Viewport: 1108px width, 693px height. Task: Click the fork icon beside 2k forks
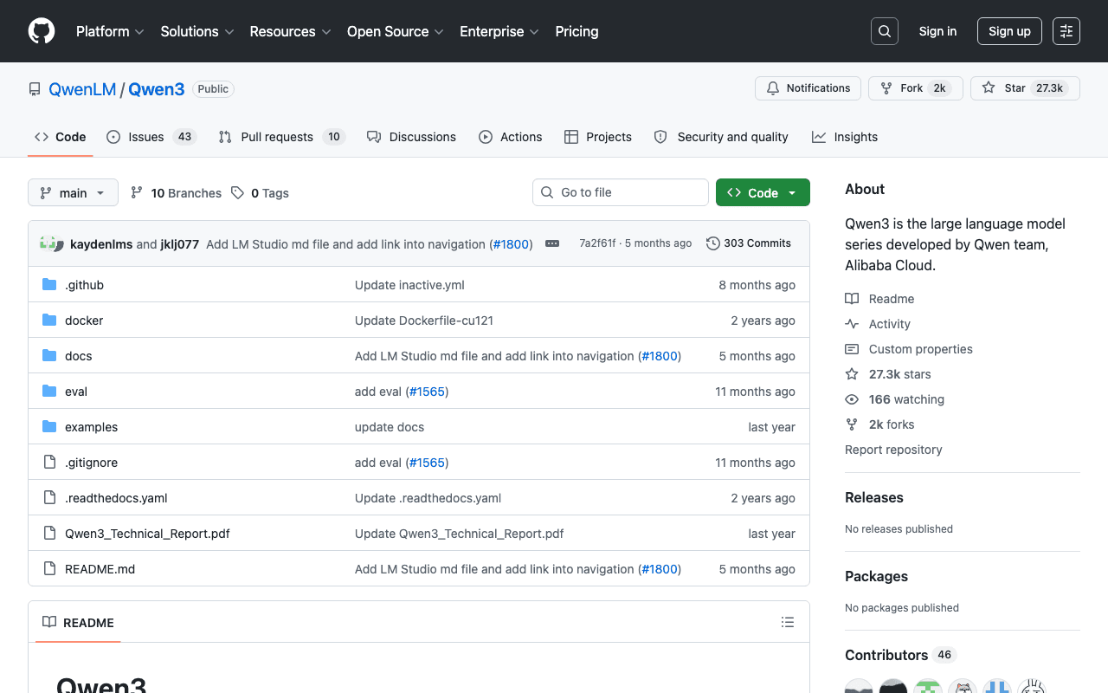(852, 424)
